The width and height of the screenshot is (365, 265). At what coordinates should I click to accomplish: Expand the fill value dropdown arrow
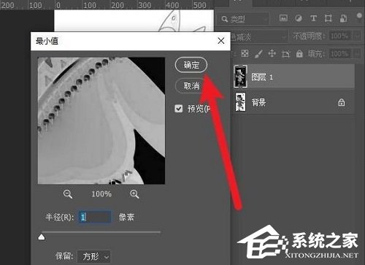[357, 53]
